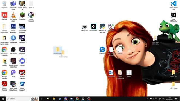Open the notification center icon
This screenshot has width=180, height=101.
coord(176,98)
